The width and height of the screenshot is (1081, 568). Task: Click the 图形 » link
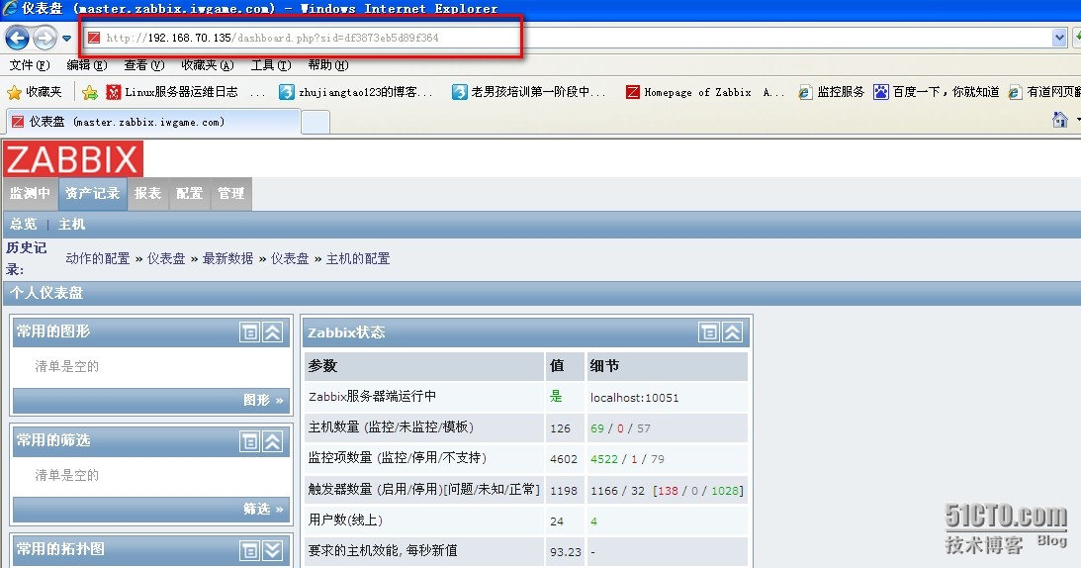point(263,401)
